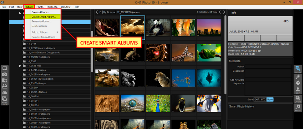The height and width of the screenshot is (129, 303).
Task: Click the 12_082312Wallpapers breadcrumb
Action: (x=128, y=12)
